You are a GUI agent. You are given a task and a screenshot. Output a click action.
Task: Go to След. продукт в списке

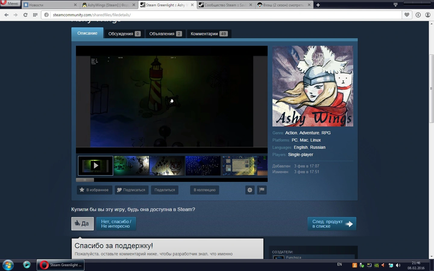pyautogui.click(x=332, y=224)
